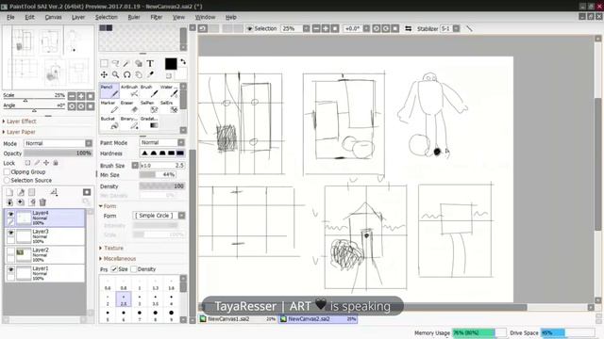This screenshot has height=339, width=604.
Task: Expand the Miscellaneous section
Action: [x=117, y=259]
